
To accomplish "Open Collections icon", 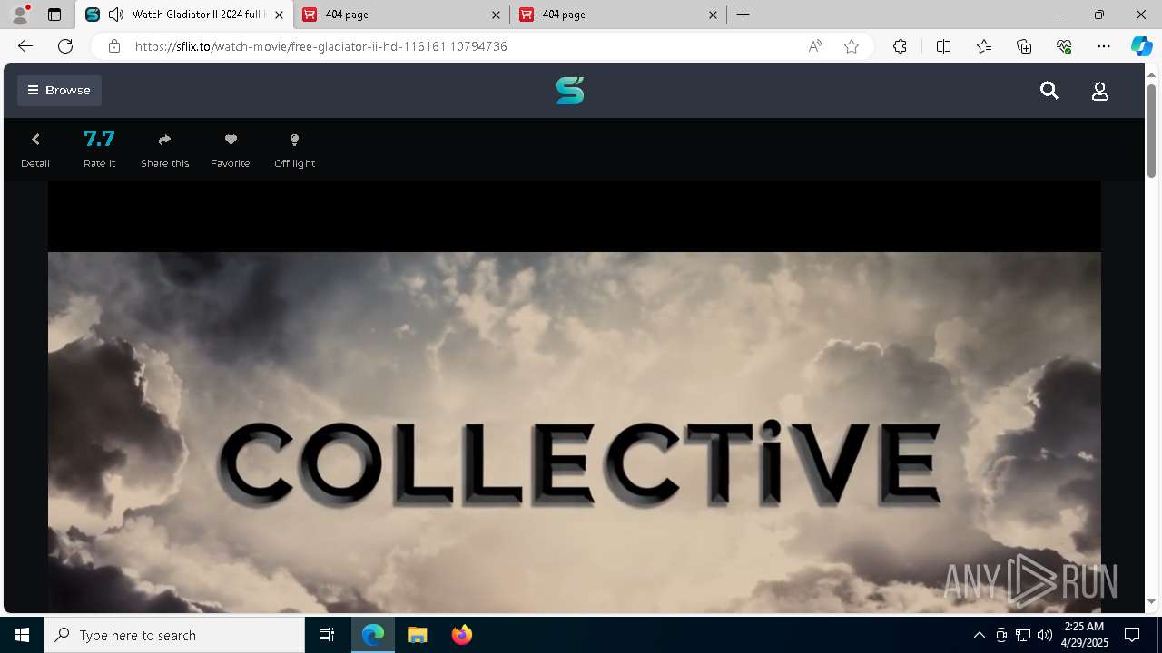I will pyautogui.click(x=1024, y=46).
